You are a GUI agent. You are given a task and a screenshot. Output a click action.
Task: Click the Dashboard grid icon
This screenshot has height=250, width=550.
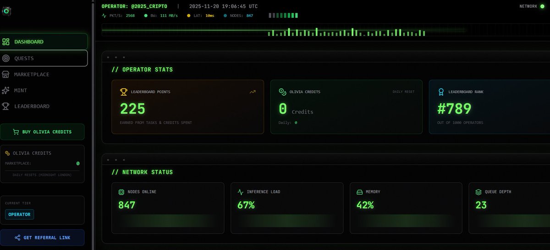6,42
